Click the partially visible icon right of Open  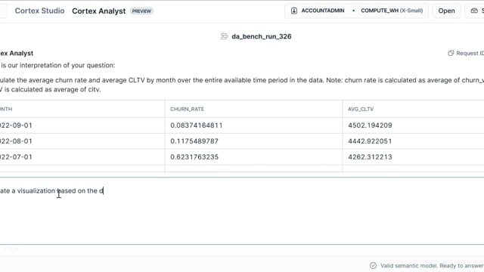tap(474, 11)
